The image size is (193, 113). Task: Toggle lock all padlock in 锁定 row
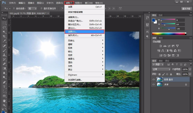[171, 74]
